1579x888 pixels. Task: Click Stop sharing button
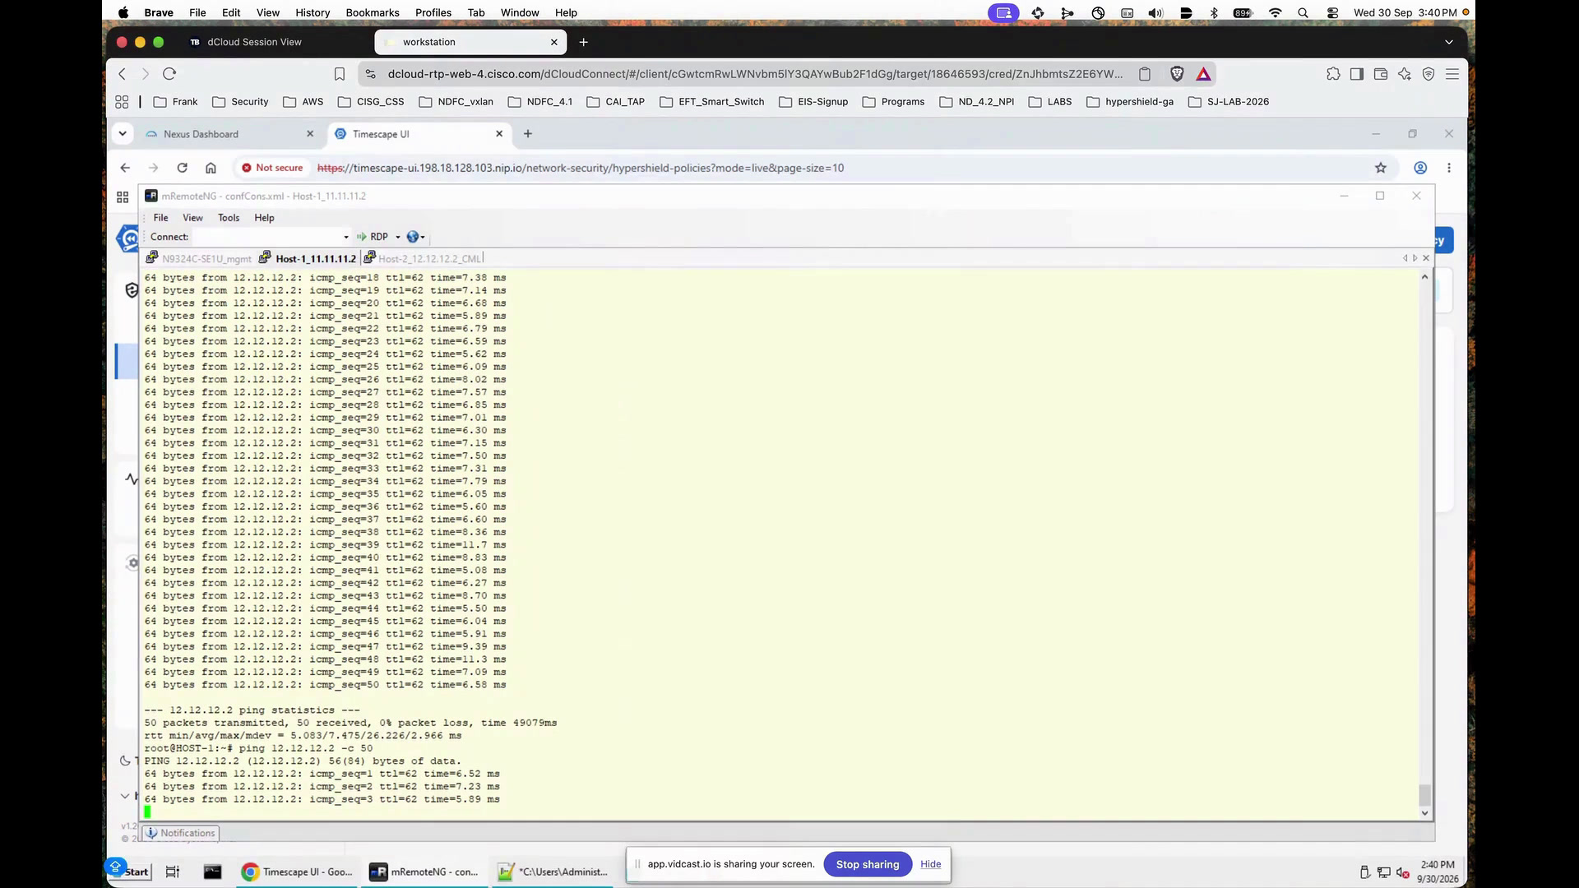click(868, 864)
